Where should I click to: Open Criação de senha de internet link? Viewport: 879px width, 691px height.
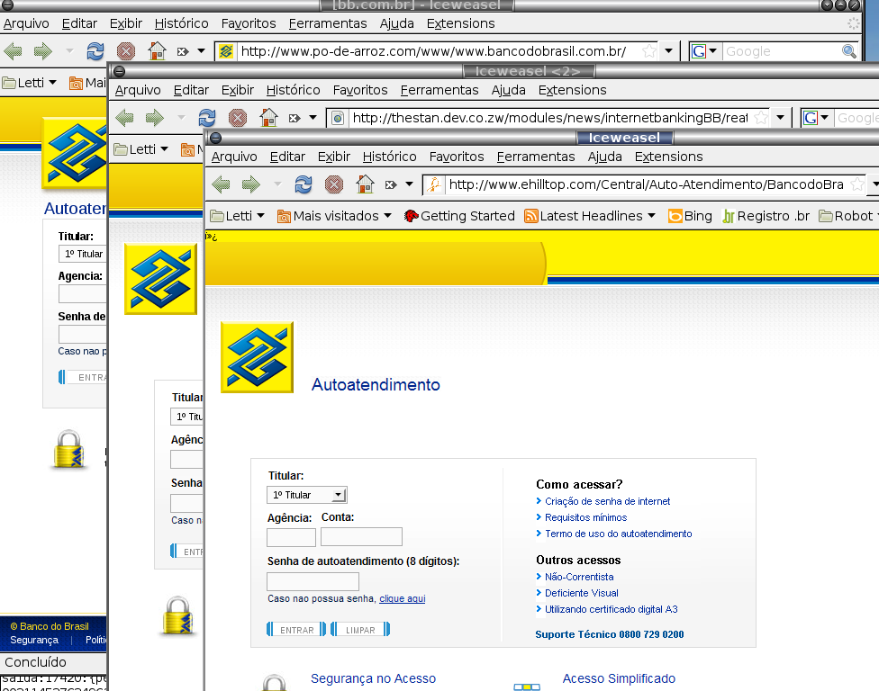(x=608, y=501)
